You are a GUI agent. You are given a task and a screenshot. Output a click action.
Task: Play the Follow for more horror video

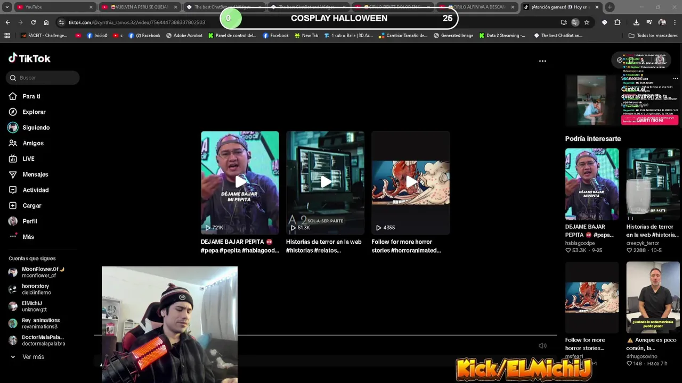coord(410,182)
